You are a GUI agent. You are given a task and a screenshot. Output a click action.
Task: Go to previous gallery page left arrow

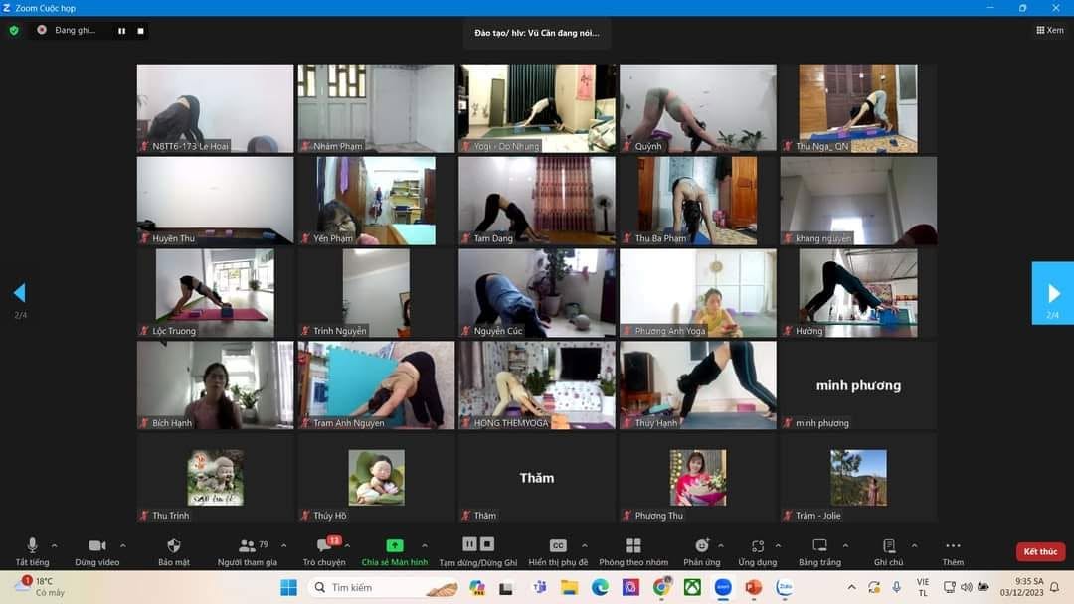pos(20,293)
